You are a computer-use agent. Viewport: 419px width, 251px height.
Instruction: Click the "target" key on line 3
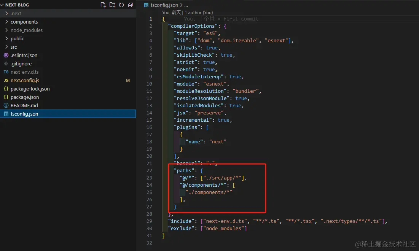(185, 33)
